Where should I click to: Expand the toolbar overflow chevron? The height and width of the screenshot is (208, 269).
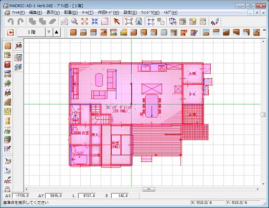(x=264, y=30)
